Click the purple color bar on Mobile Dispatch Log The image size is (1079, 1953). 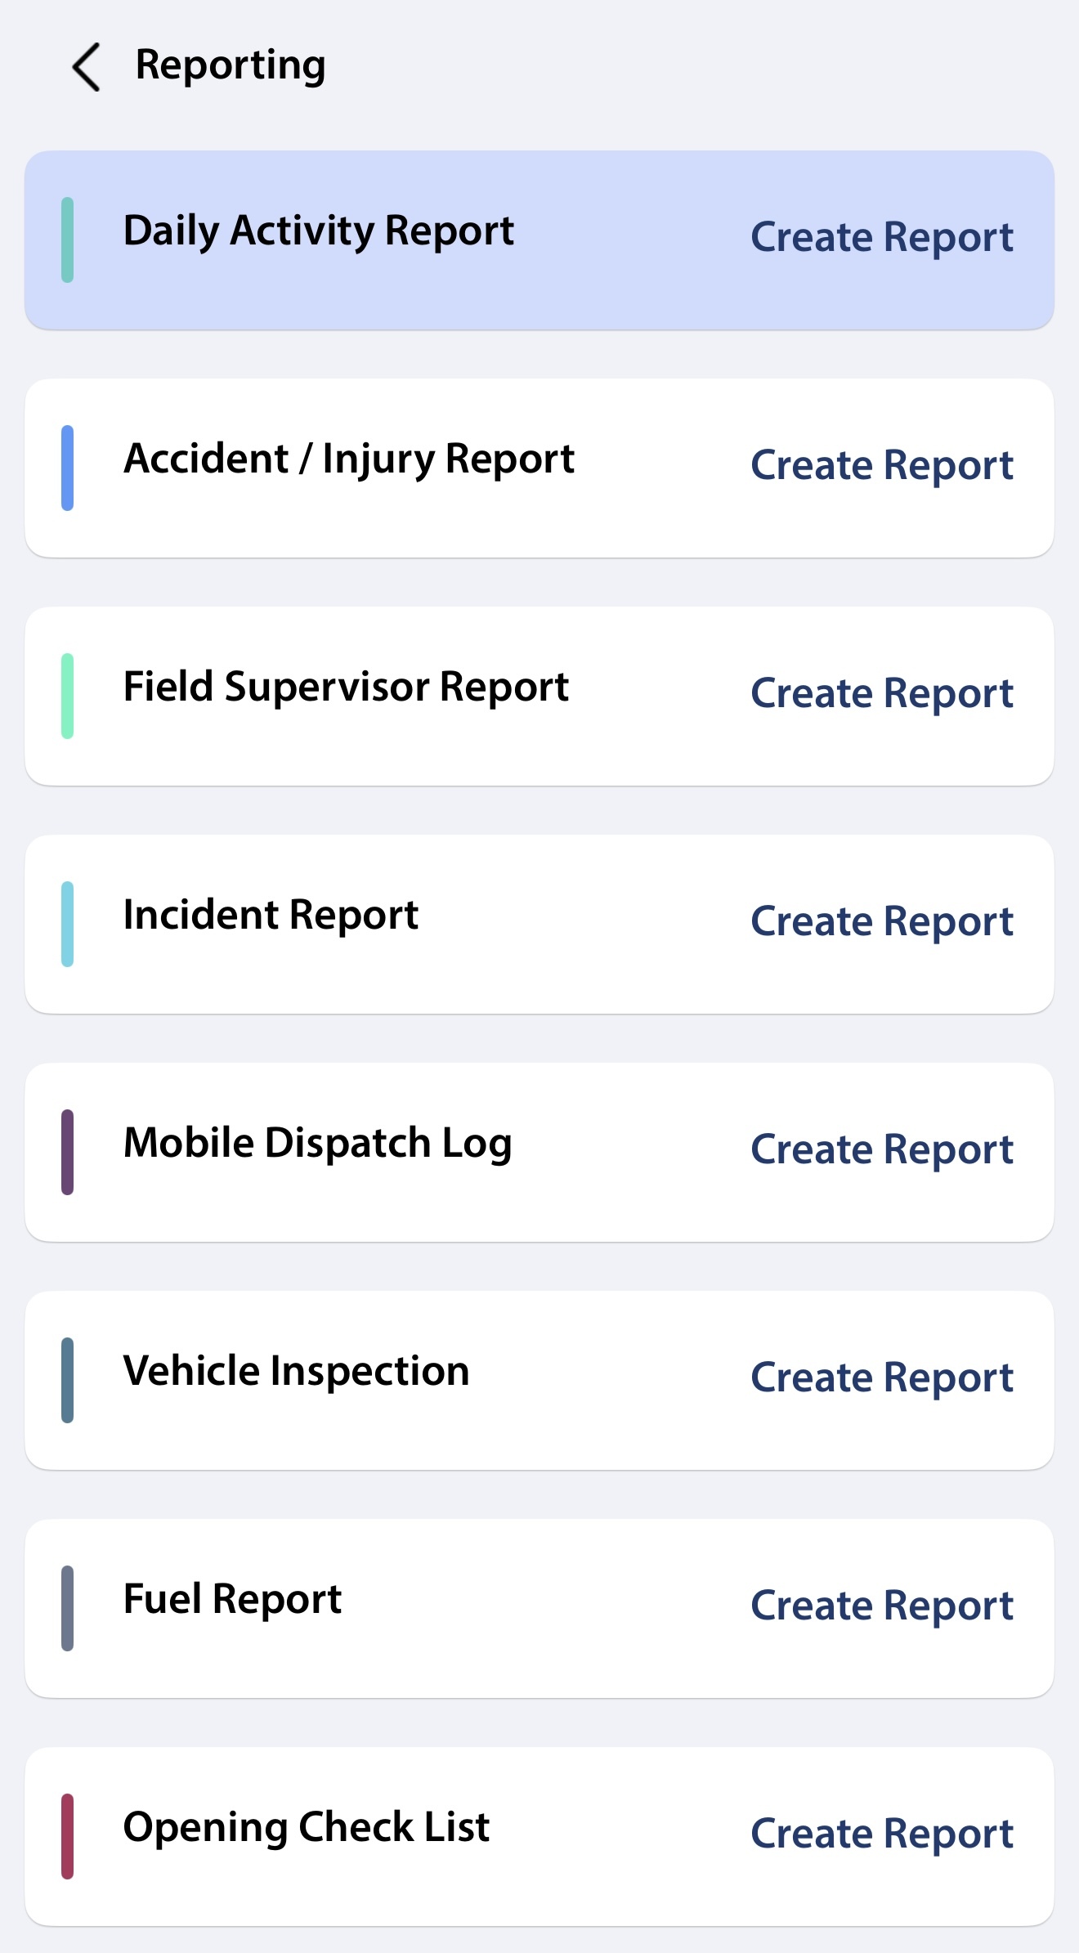pyautogui.click(x=68, y=1152)
